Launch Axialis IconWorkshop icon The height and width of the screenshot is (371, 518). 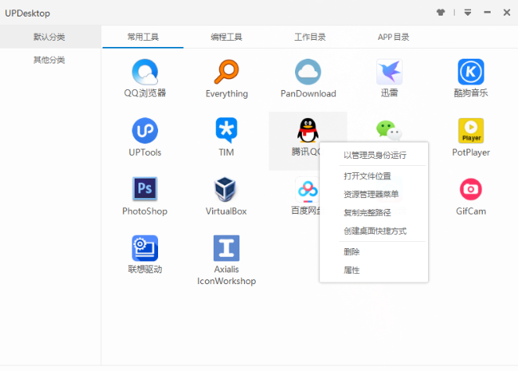click(226, 248)
